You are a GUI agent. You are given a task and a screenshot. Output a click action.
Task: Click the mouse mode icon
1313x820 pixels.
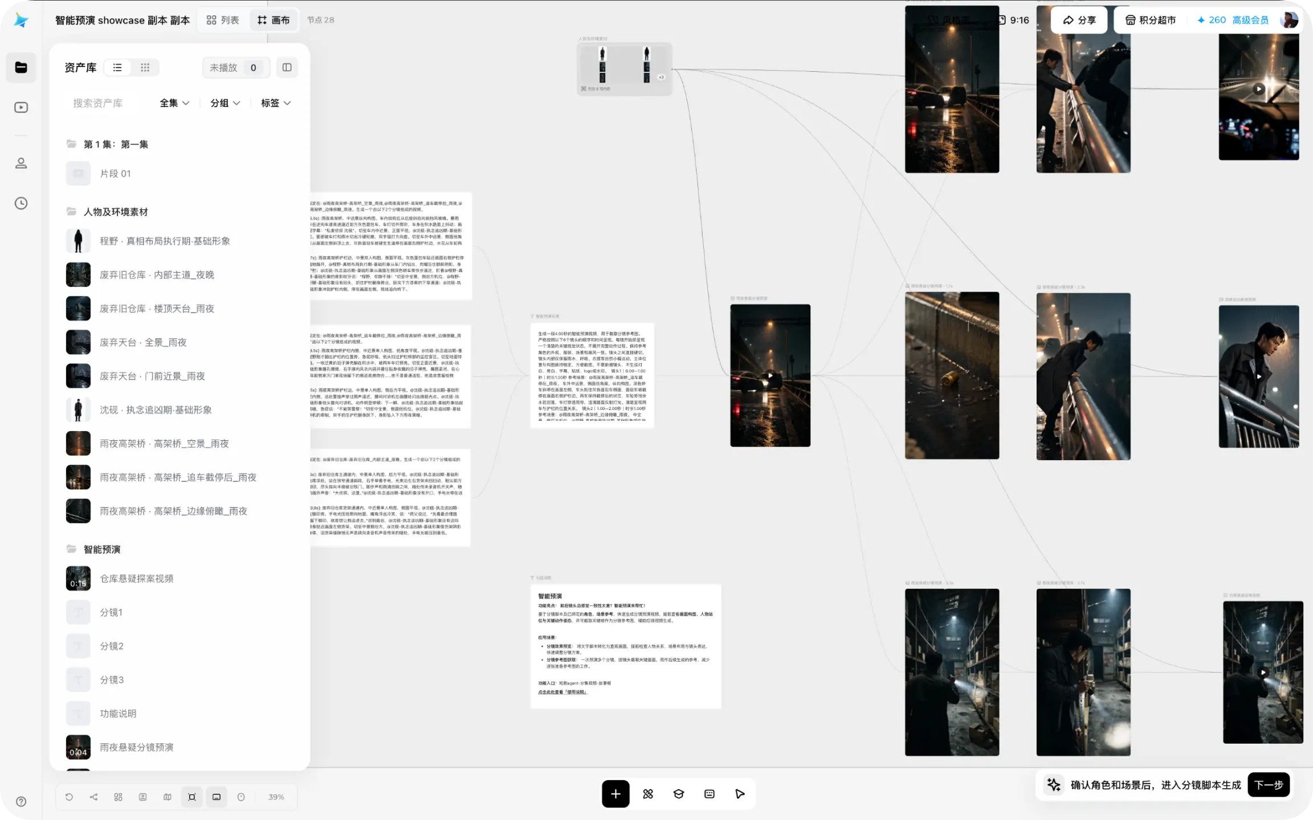click(x=241, y=797)
